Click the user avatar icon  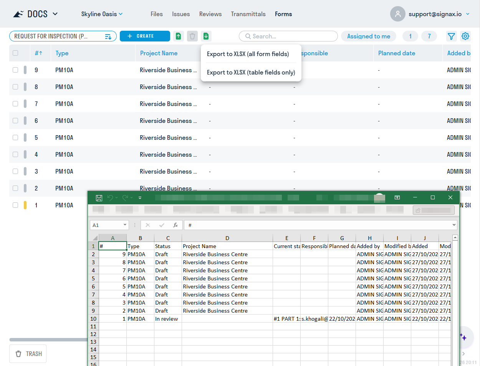click(398, 14)
